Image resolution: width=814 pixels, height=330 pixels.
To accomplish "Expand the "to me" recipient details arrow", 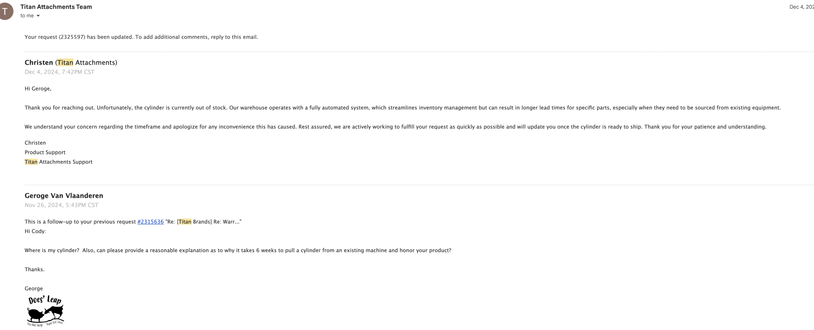I will tap(38, 16).
